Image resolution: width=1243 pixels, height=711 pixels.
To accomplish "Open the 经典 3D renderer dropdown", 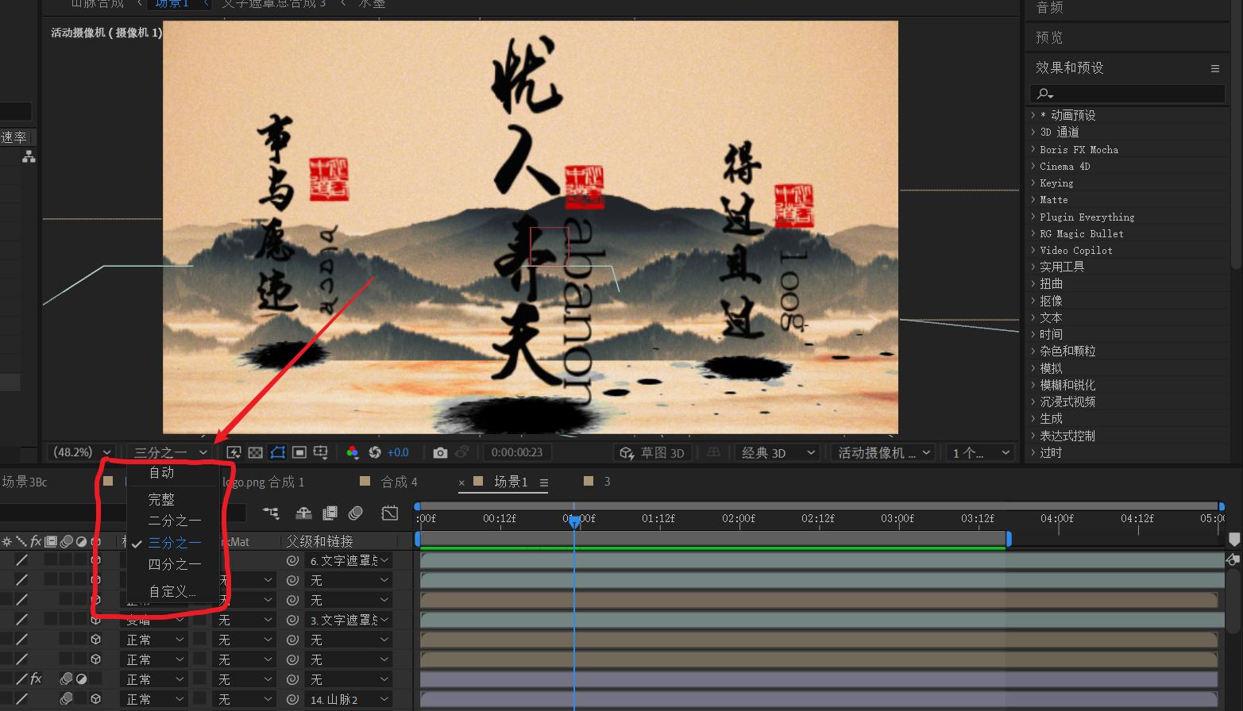I will [776, 452].
